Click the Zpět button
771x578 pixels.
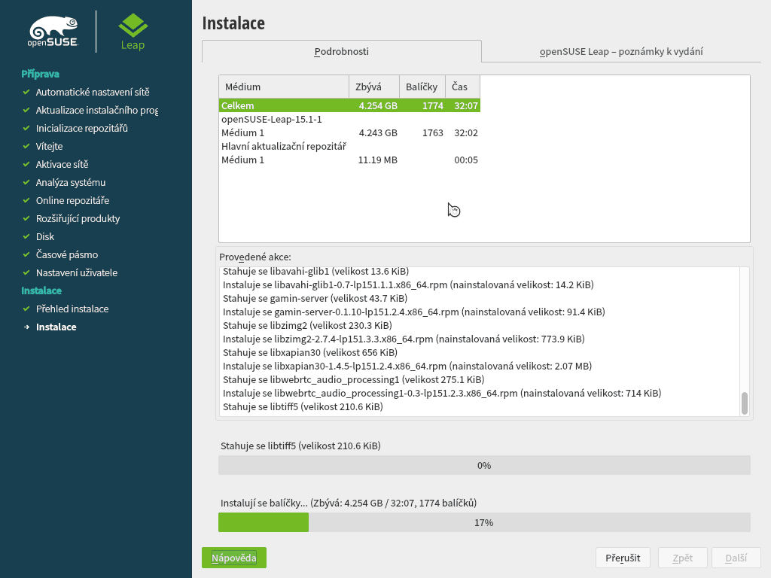pos(682,558)
